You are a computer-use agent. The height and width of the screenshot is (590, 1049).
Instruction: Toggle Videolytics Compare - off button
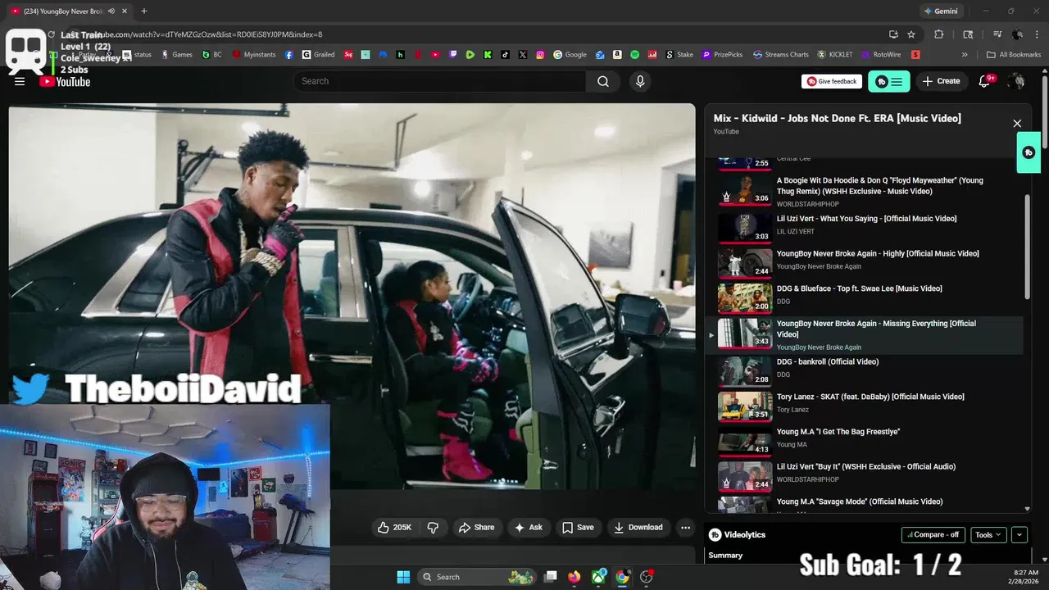[x=933, y=535]
